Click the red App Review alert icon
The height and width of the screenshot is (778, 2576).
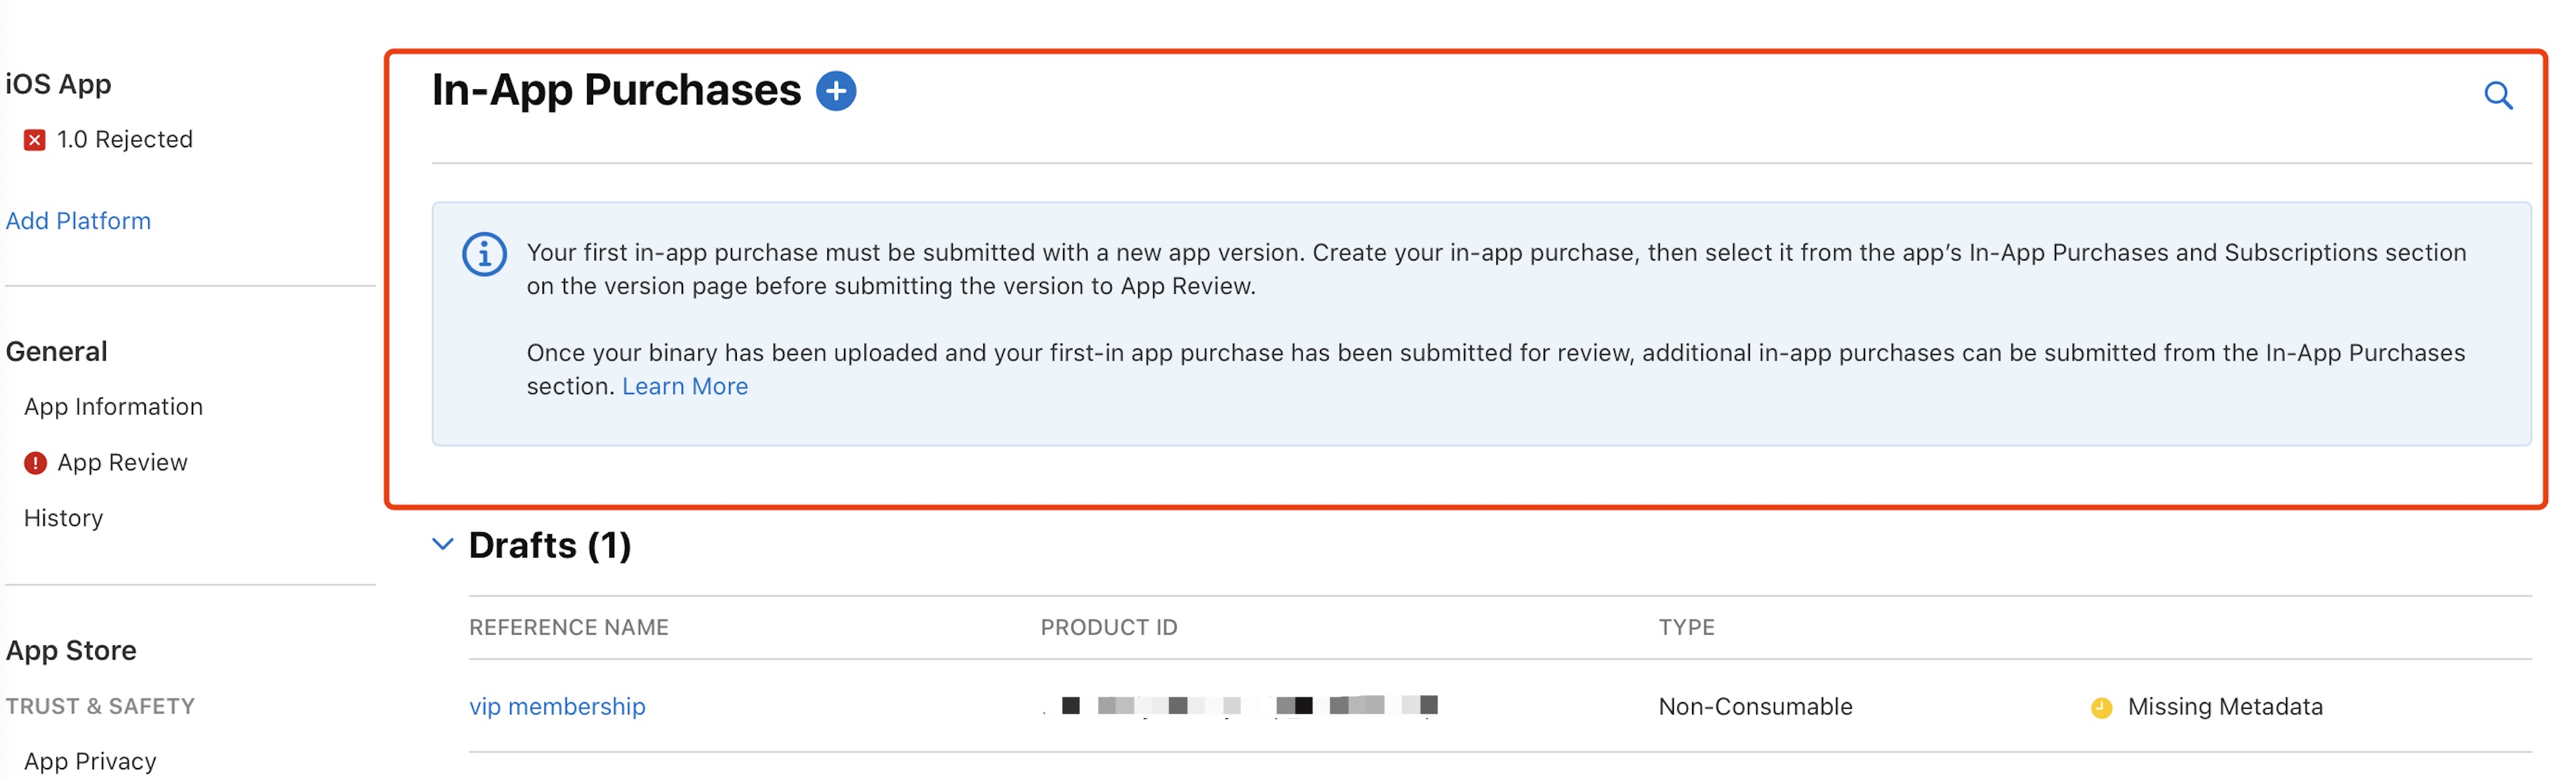[35, 462]
